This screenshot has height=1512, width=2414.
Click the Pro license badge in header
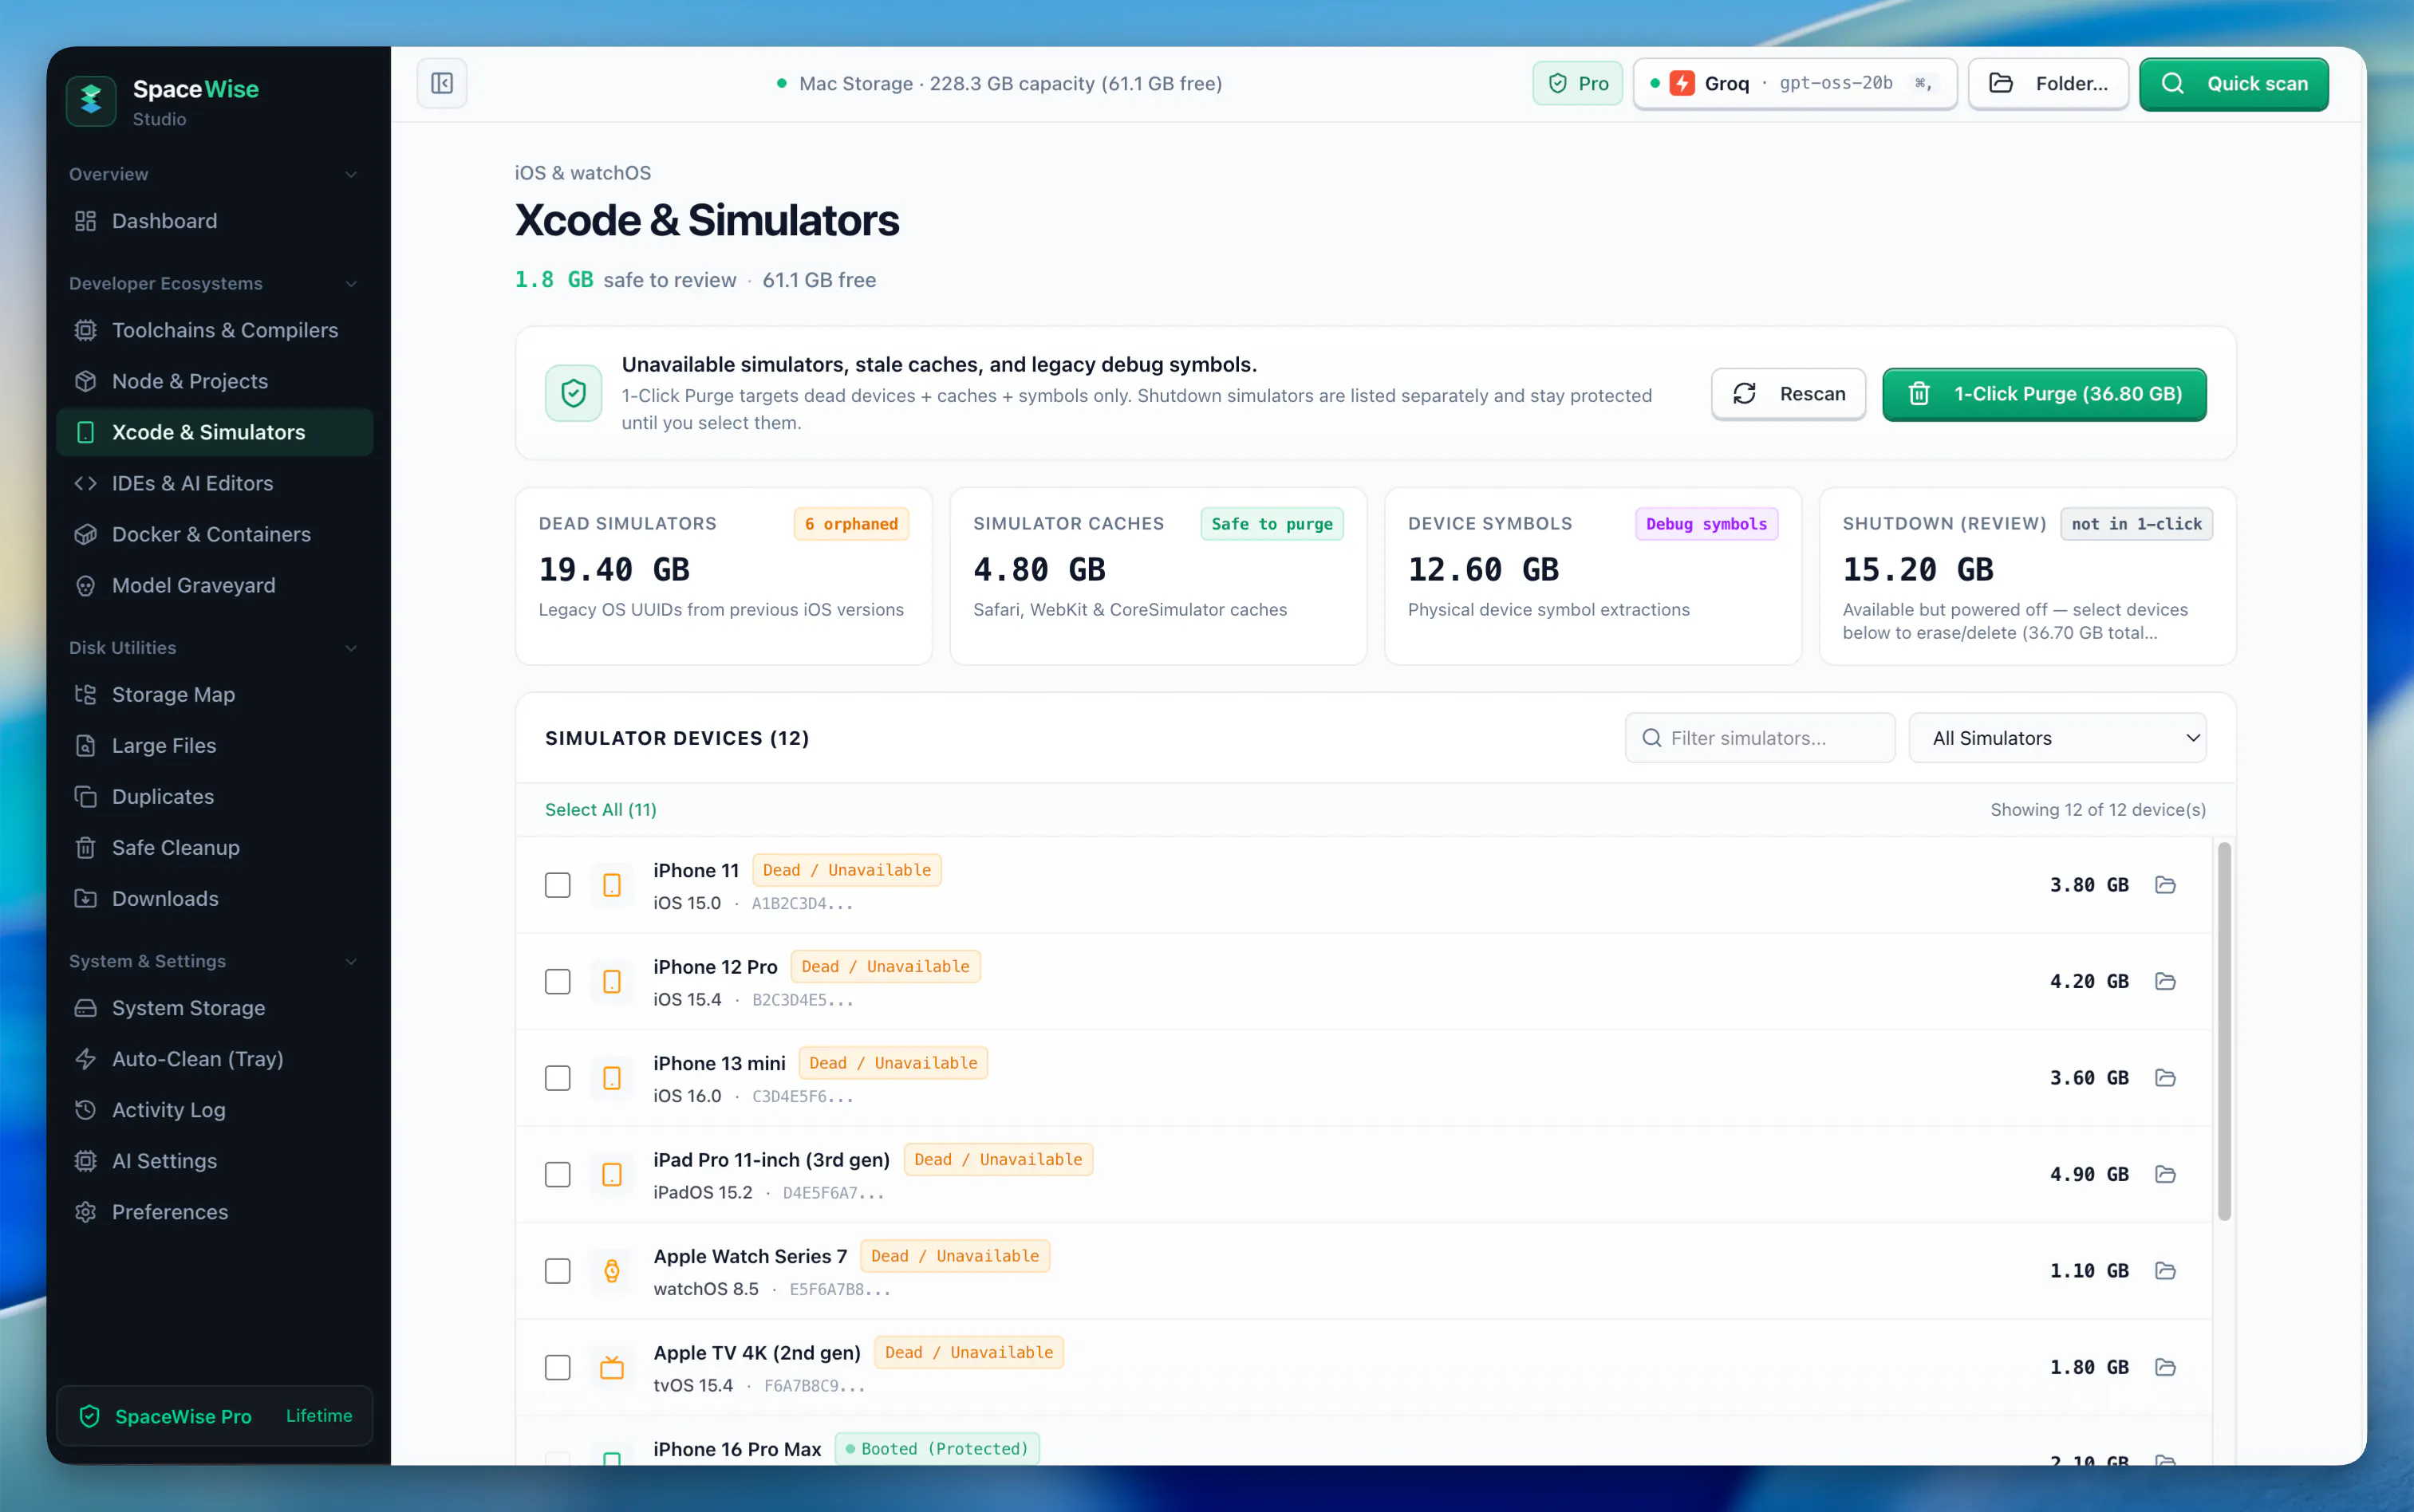tap(1578, 83)
